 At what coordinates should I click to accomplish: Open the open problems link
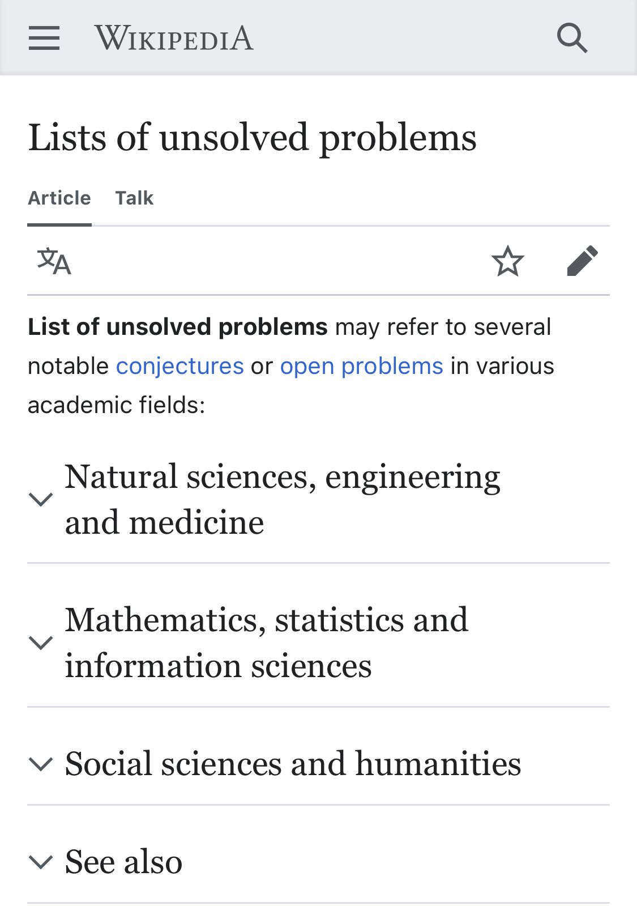(x=361, y=366)
